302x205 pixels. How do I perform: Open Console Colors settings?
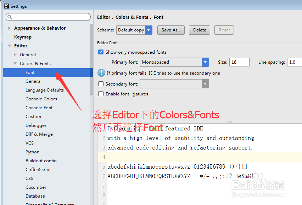pos(41,99)
